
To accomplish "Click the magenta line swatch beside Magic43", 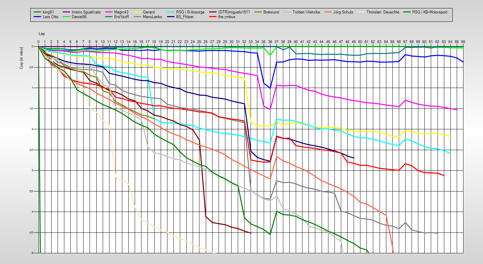I will tap(108, 12).
